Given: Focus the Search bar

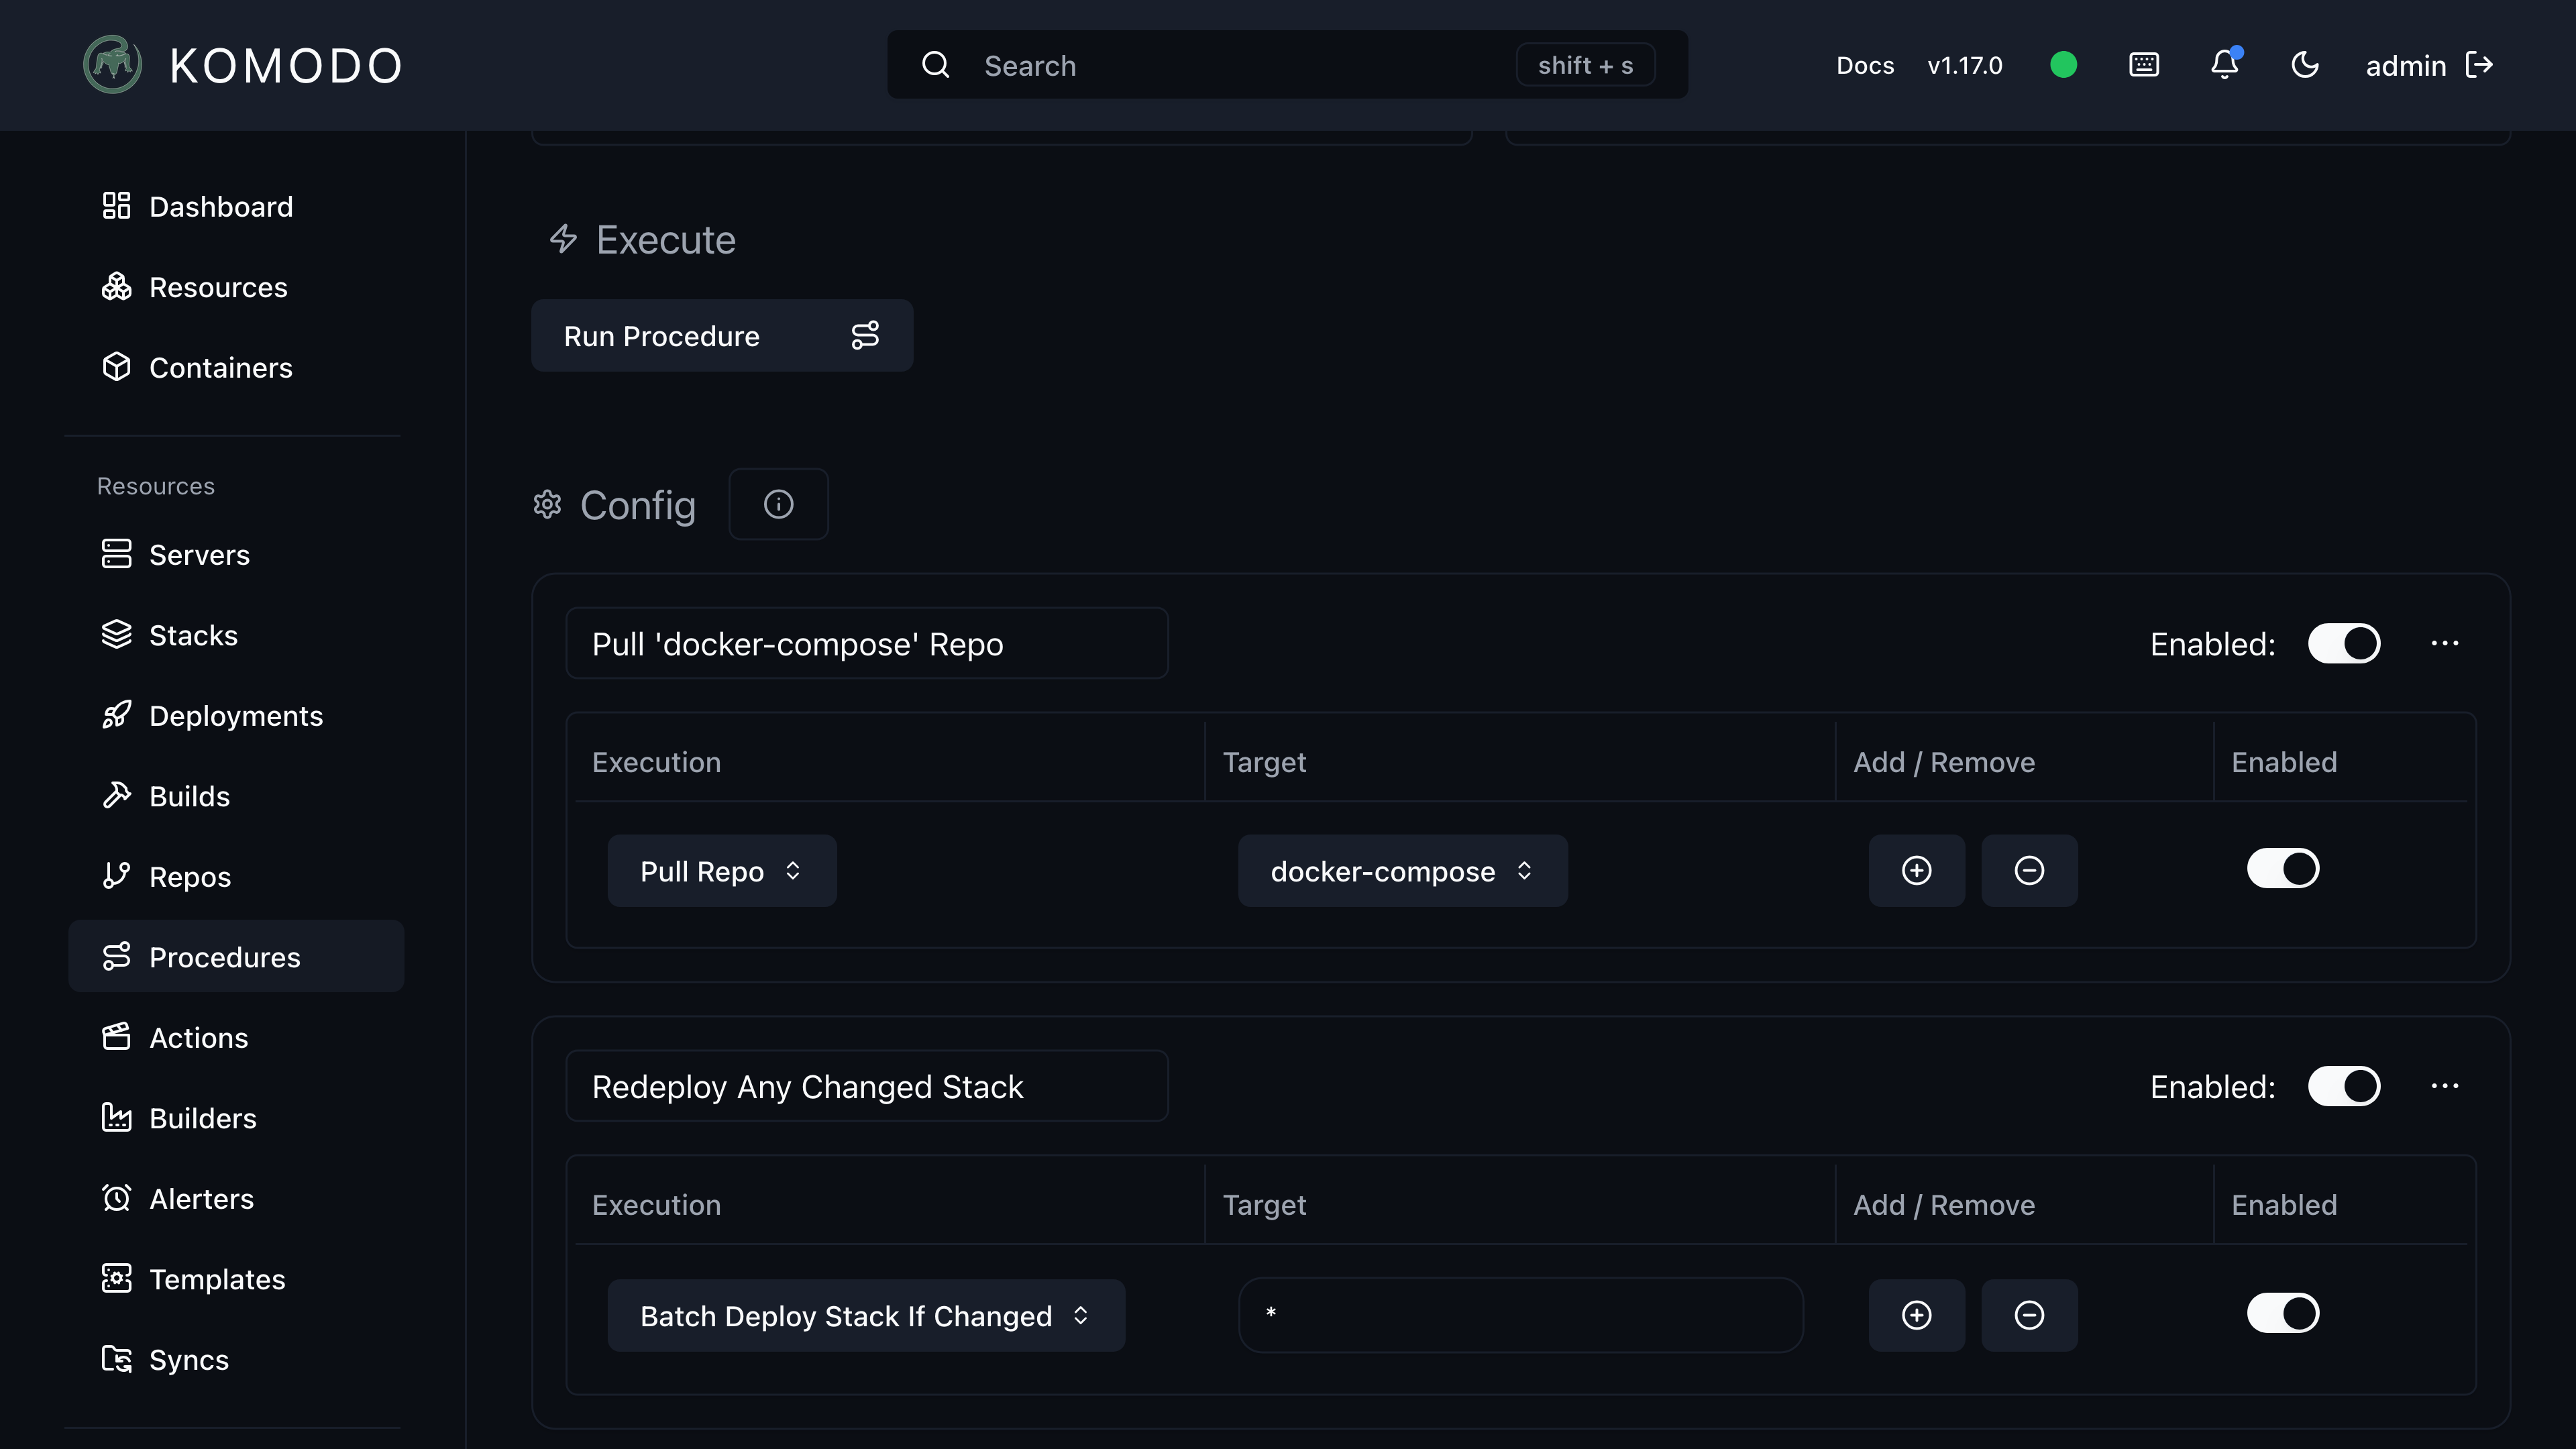Looking at the screenshot, I should click(1287, 65).
